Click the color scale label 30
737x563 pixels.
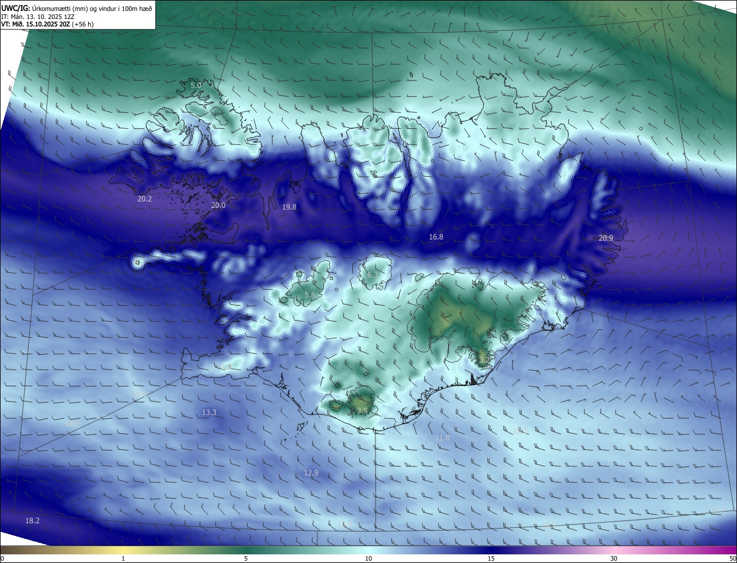(x=614, y=558)
